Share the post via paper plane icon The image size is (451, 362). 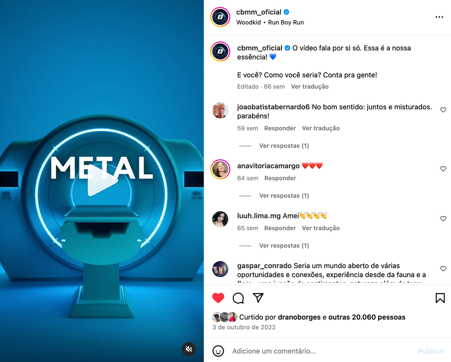click(258, 298)
